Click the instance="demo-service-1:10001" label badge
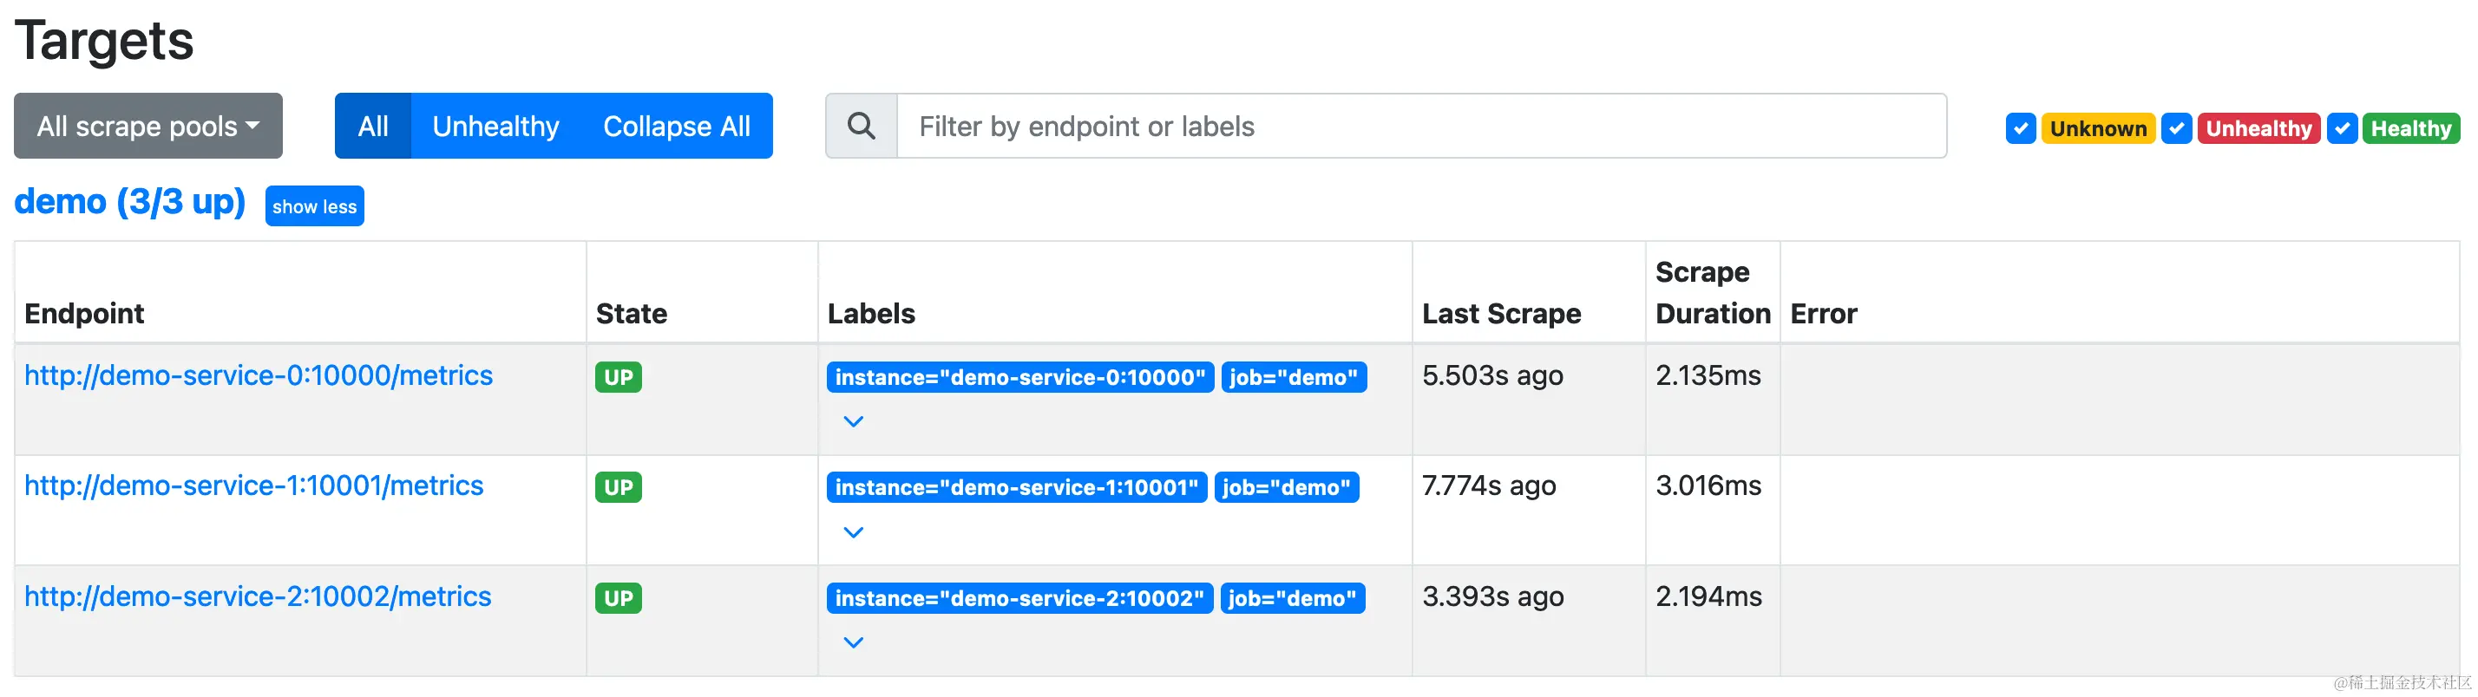 [1016, 487]
